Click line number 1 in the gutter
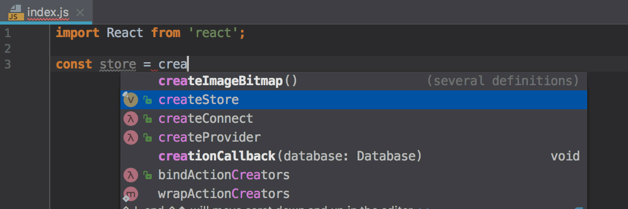The width and height of the screenshot is (628, 209). coord(8,33)
